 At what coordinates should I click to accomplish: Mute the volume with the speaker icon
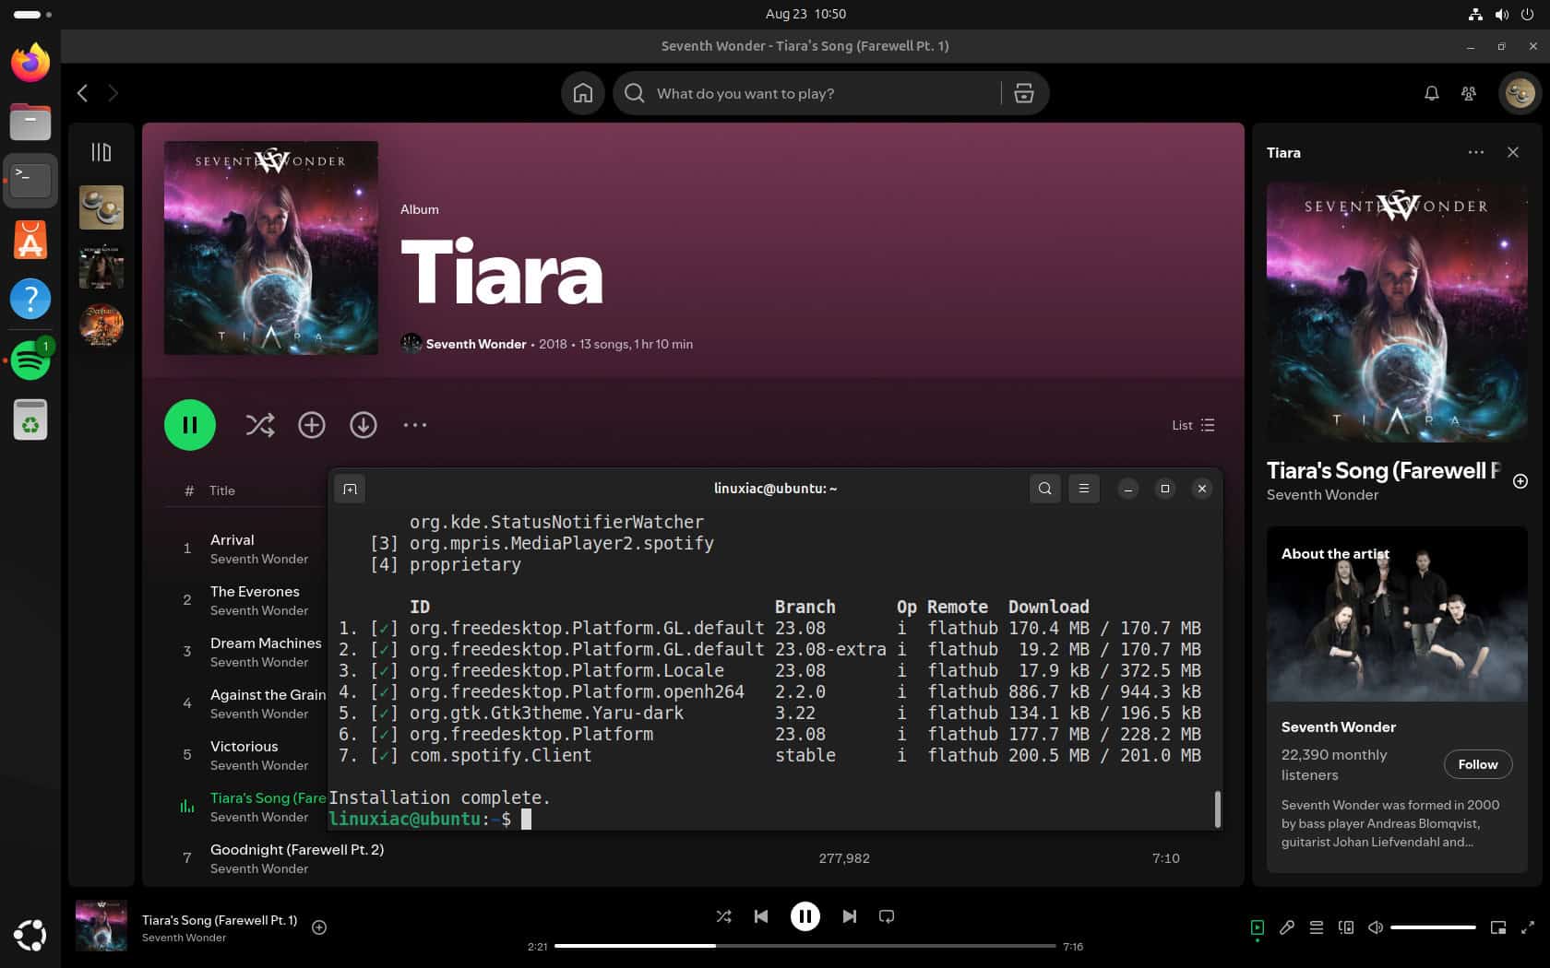click(1376, 927)
